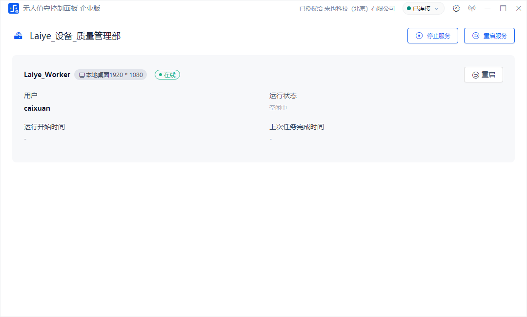Select the Laiye_Worker name
The height and width of the screenshot is (317, 527).
point(47,75)
